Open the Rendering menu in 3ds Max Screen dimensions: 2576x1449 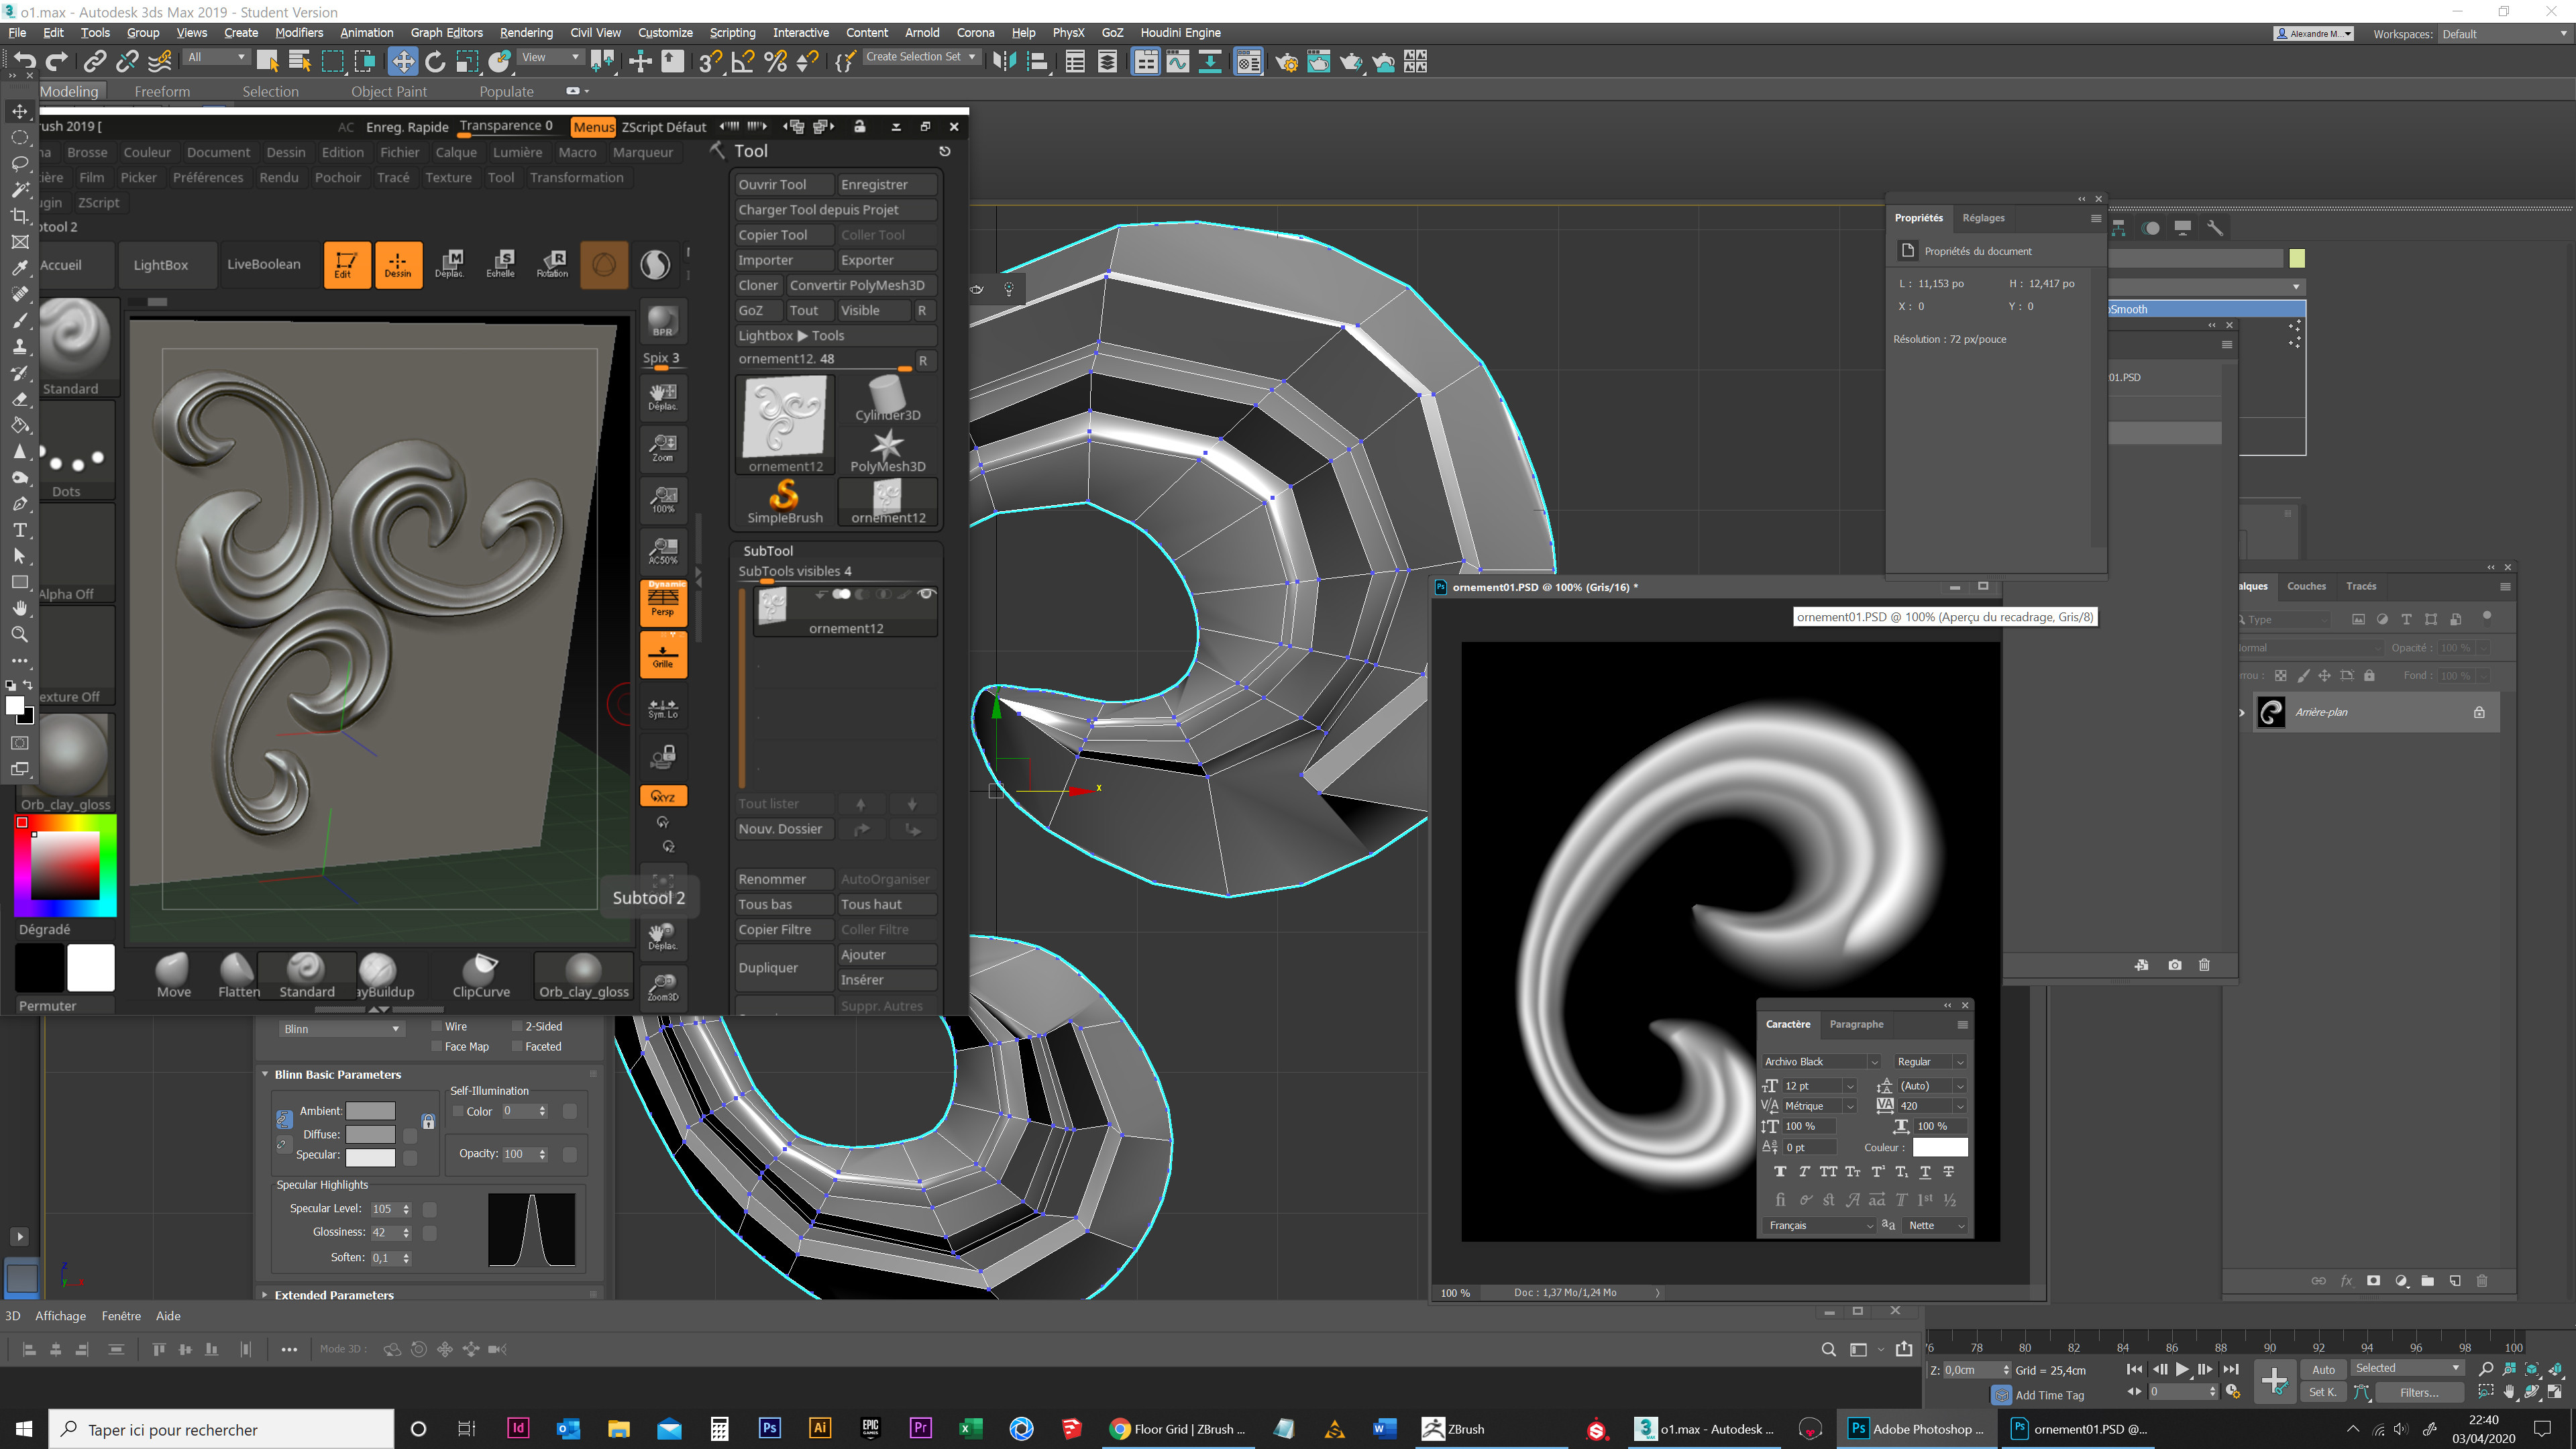point(526,32)
